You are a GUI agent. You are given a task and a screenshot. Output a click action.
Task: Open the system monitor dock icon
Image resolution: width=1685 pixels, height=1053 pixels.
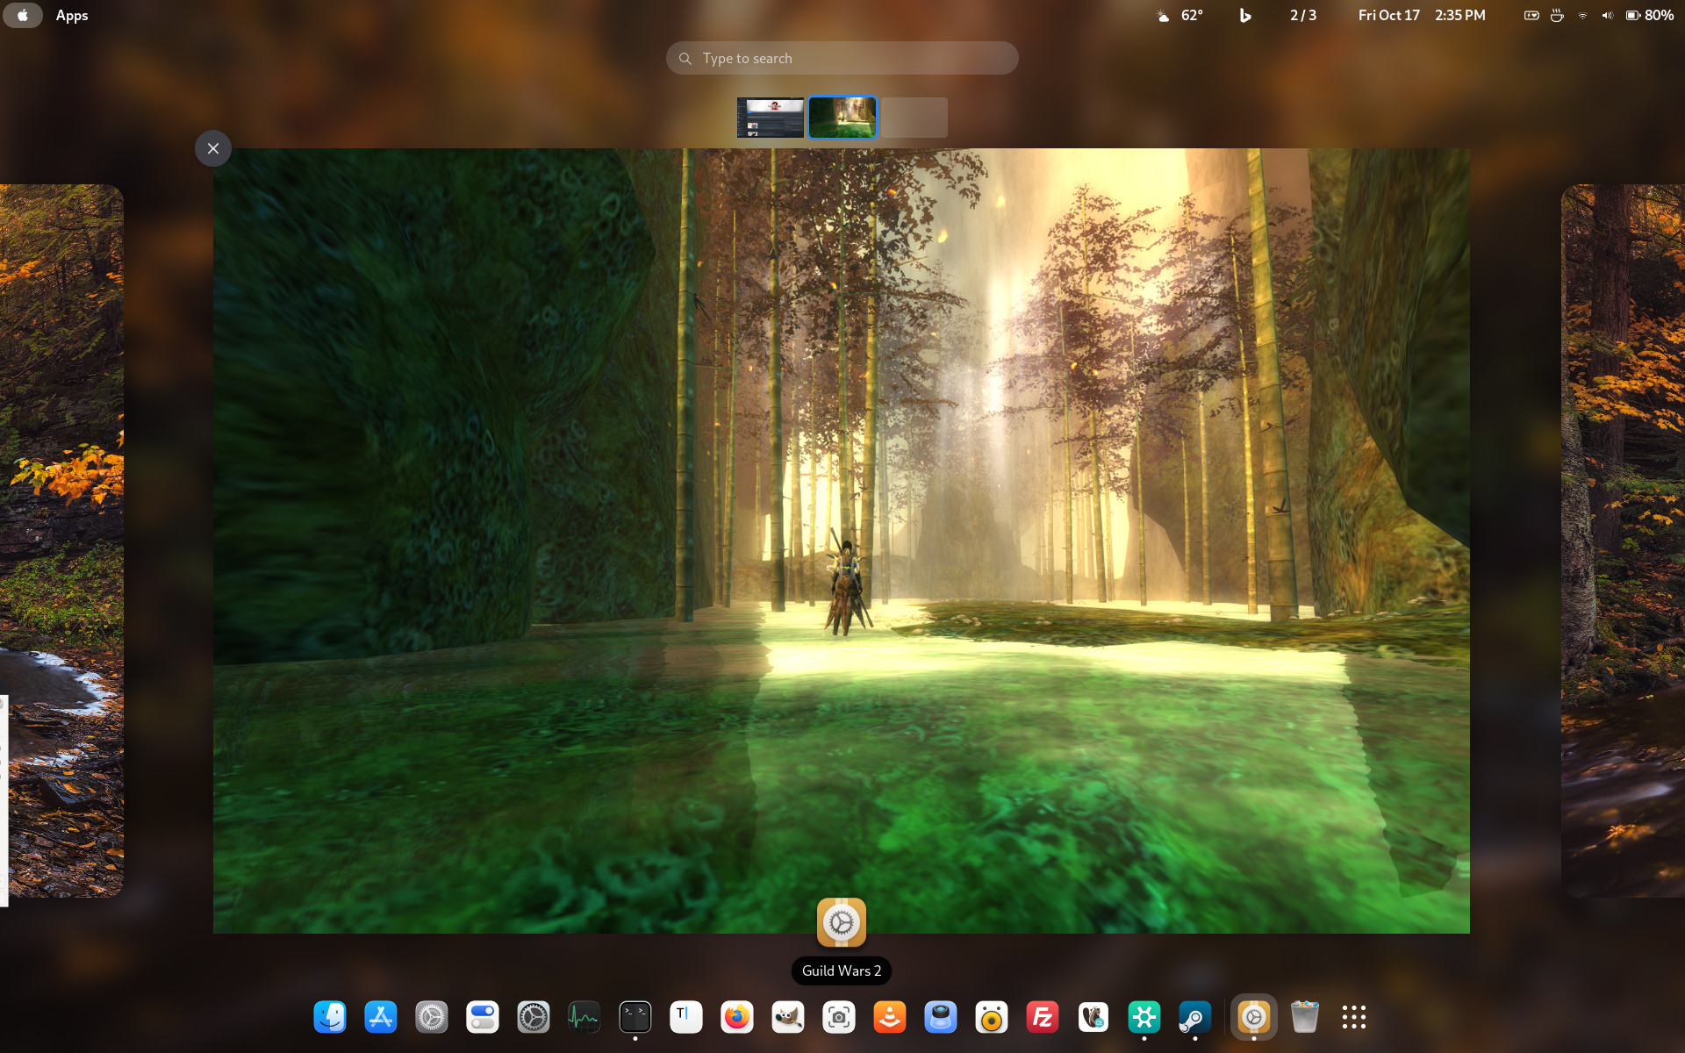point(584,1017)
